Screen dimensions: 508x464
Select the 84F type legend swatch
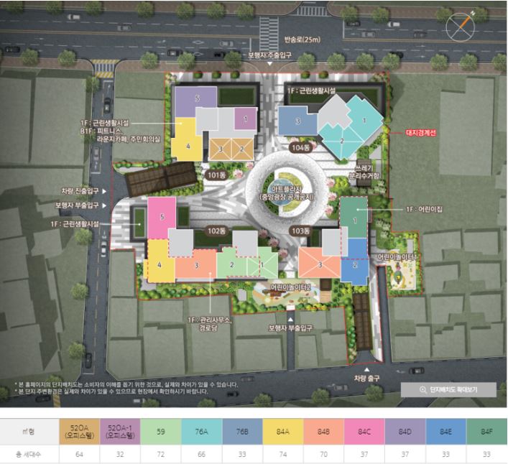[486, 431]
